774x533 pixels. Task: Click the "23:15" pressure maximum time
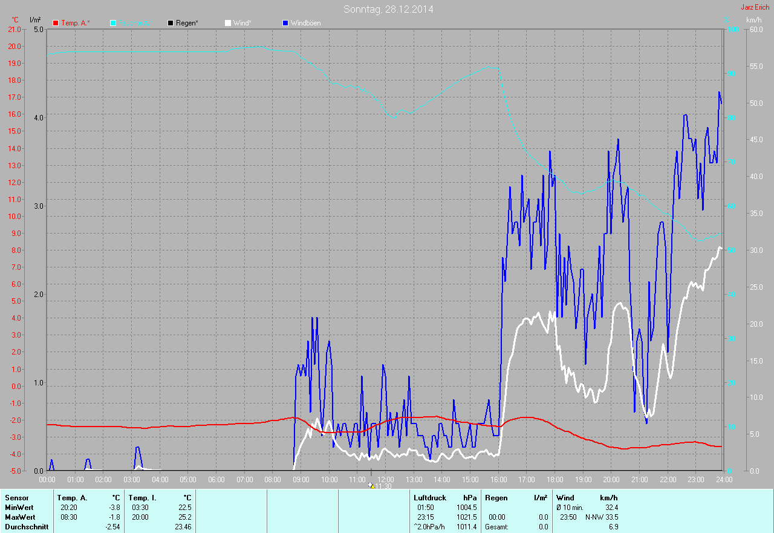click(426, 517)
